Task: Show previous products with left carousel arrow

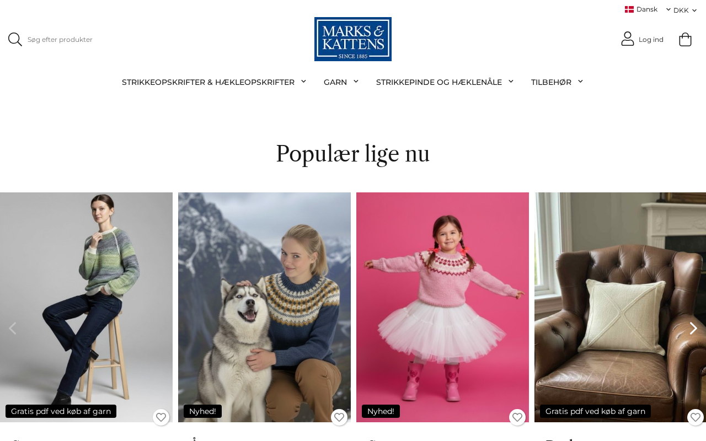Action: click(12, 328)
